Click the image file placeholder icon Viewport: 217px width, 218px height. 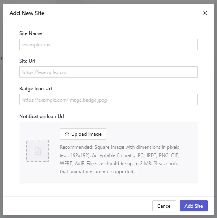[38, 151]
